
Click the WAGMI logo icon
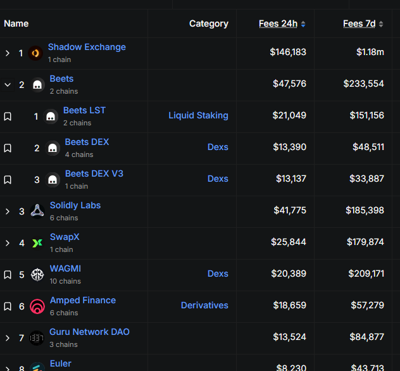[x=37, y=275]
